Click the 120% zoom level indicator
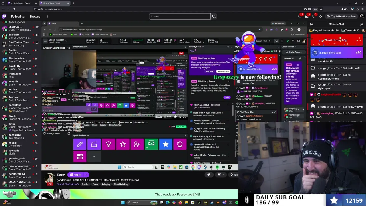The width and height of the screenshot is (366, 206). point(315,9)
